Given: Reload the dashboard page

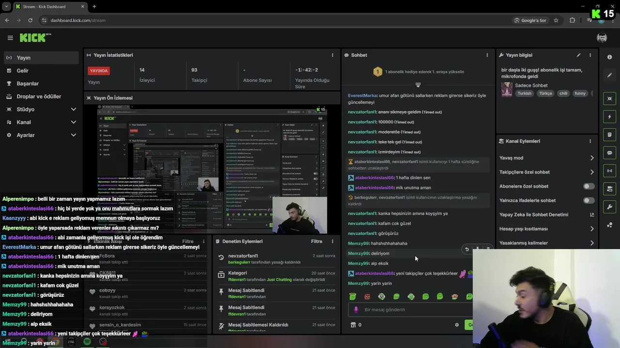Looking at the screenshot, I should click(x=30, y=20).
